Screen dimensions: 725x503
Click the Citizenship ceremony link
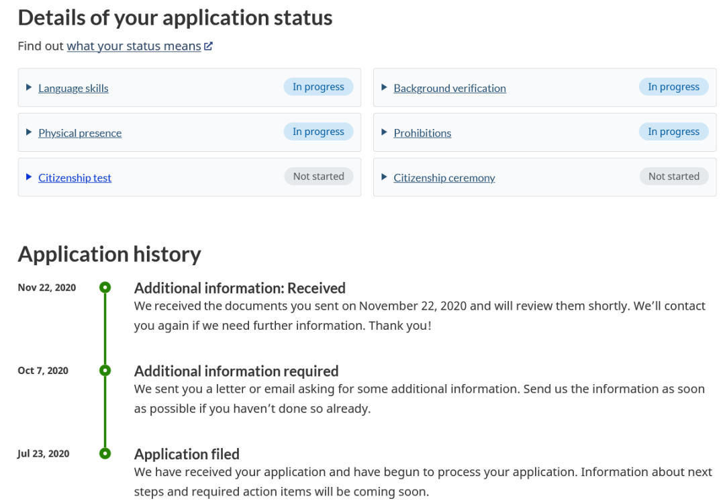[444, 178]
